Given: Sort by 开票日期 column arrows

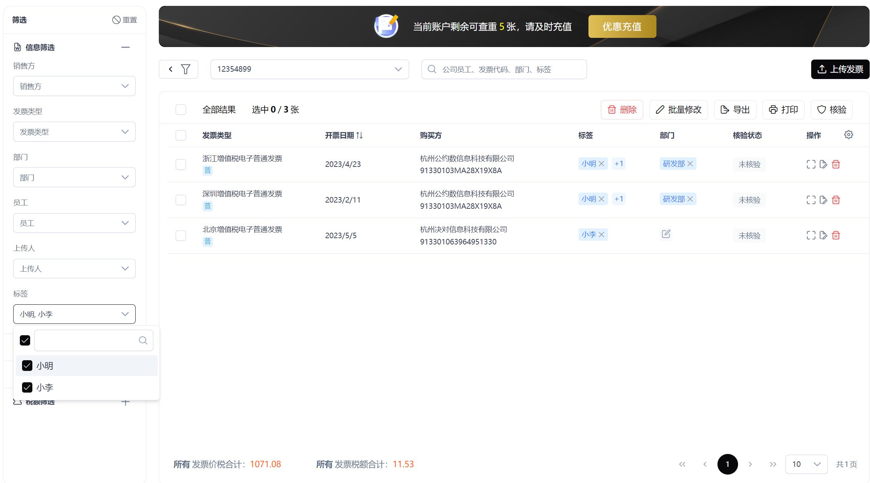Looking at the screenshot, I should (359, 135).
